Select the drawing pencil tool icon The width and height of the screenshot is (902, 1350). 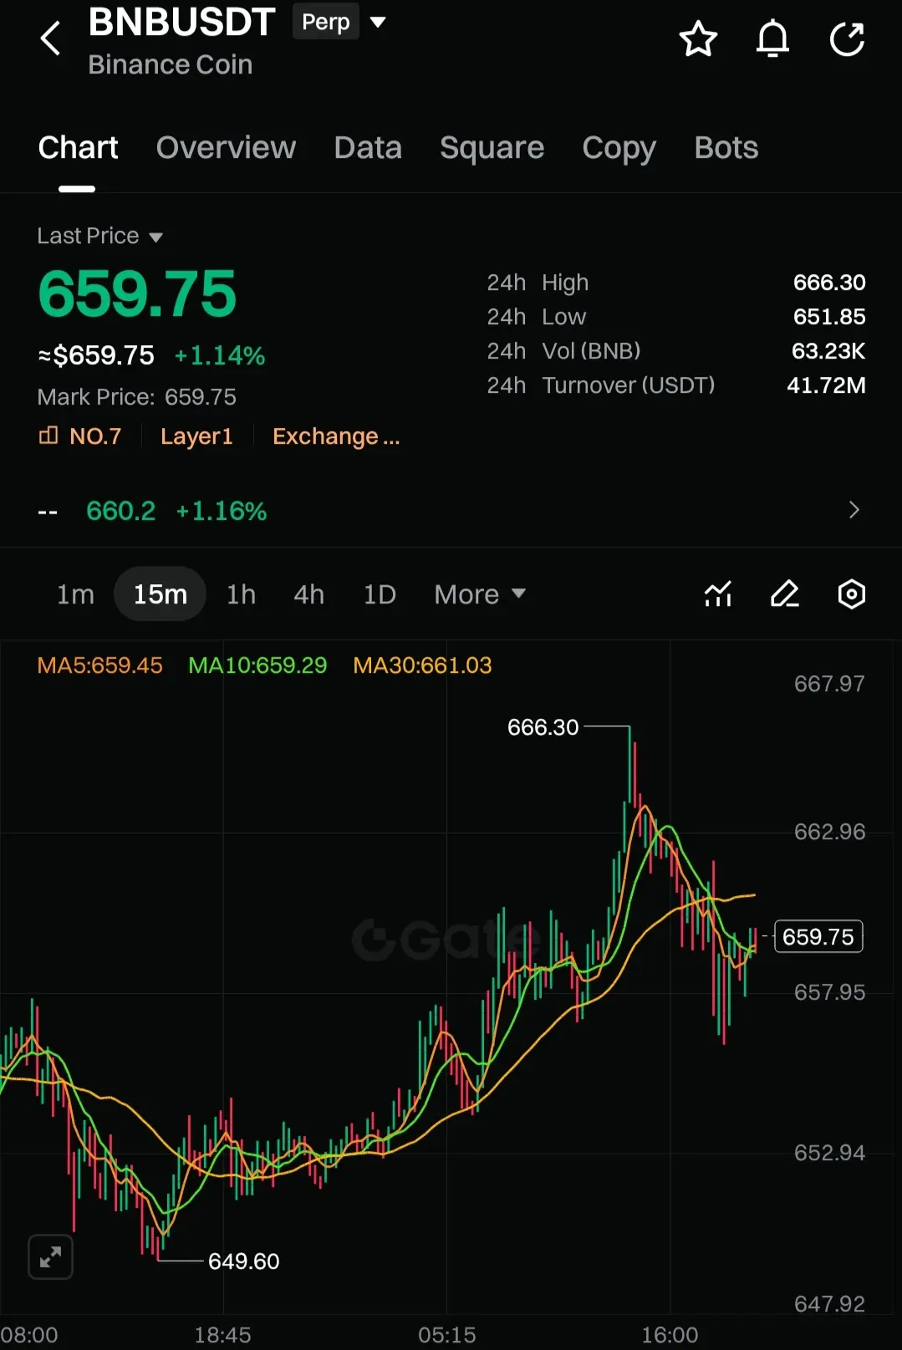[785, 594]
